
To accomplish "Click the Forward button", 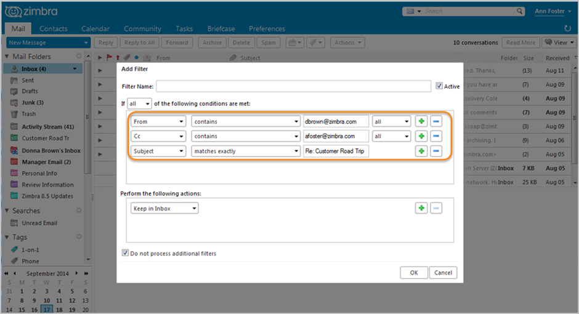I will click(x=177, y=42).
